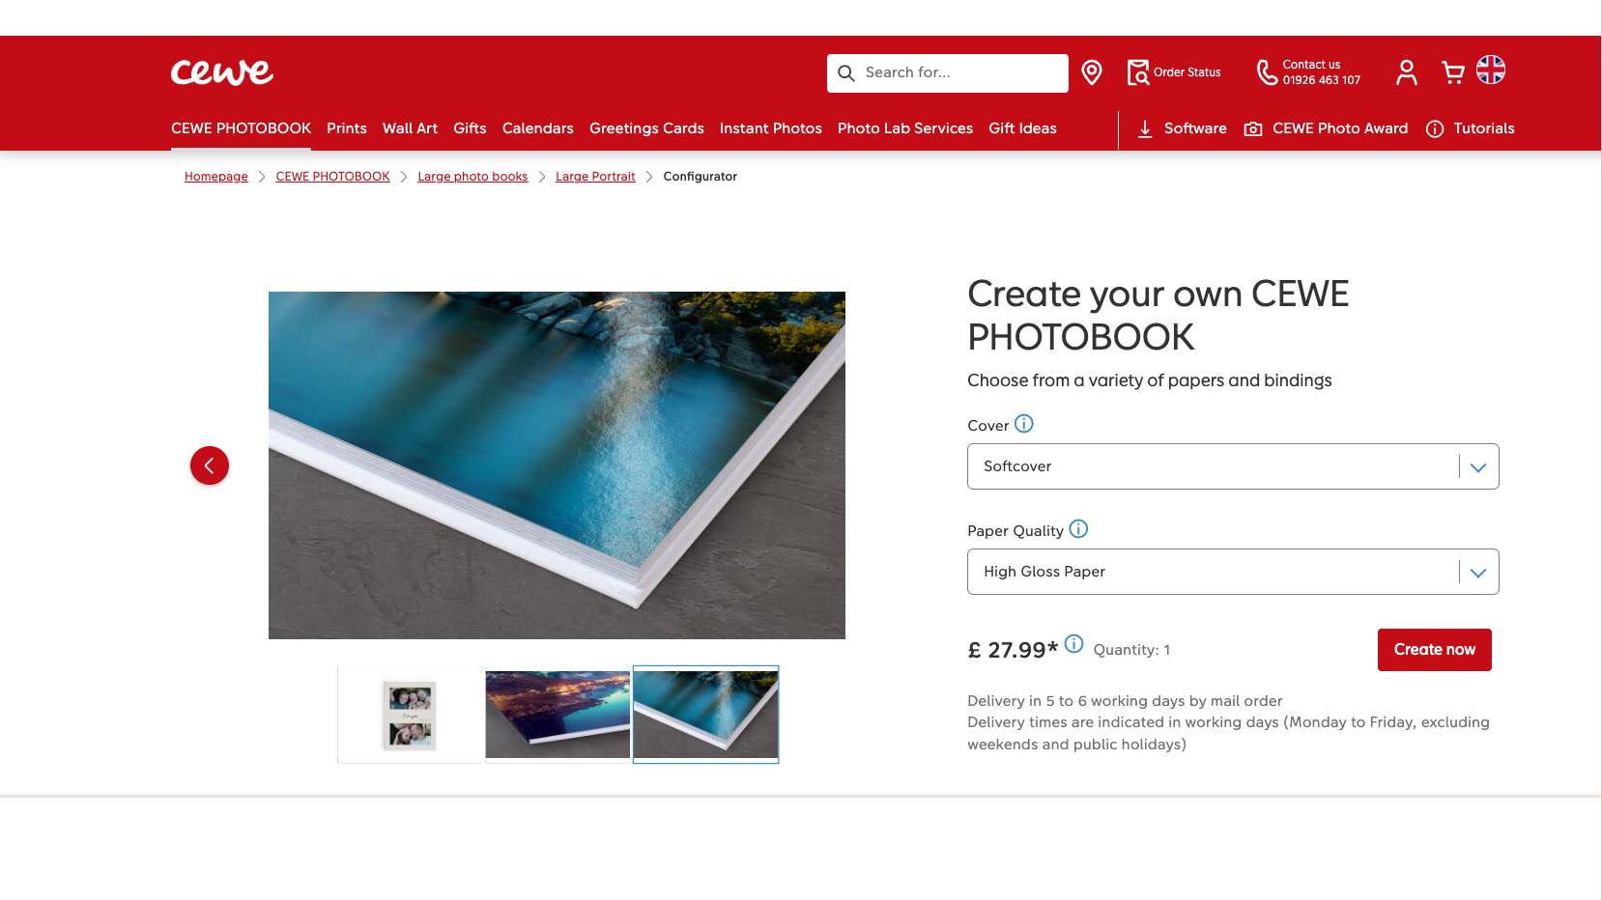Click the search magnifier icon

tap(846, 73)
